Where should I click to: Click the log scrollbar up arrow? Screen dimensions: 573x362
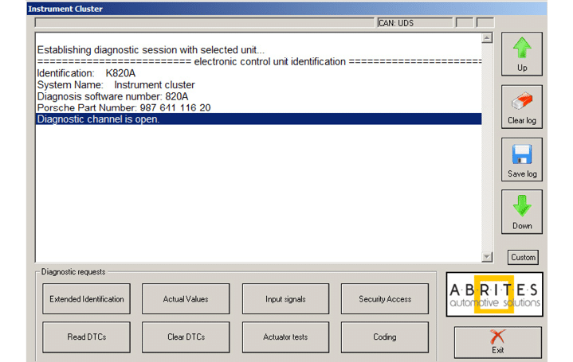[487, 38]
